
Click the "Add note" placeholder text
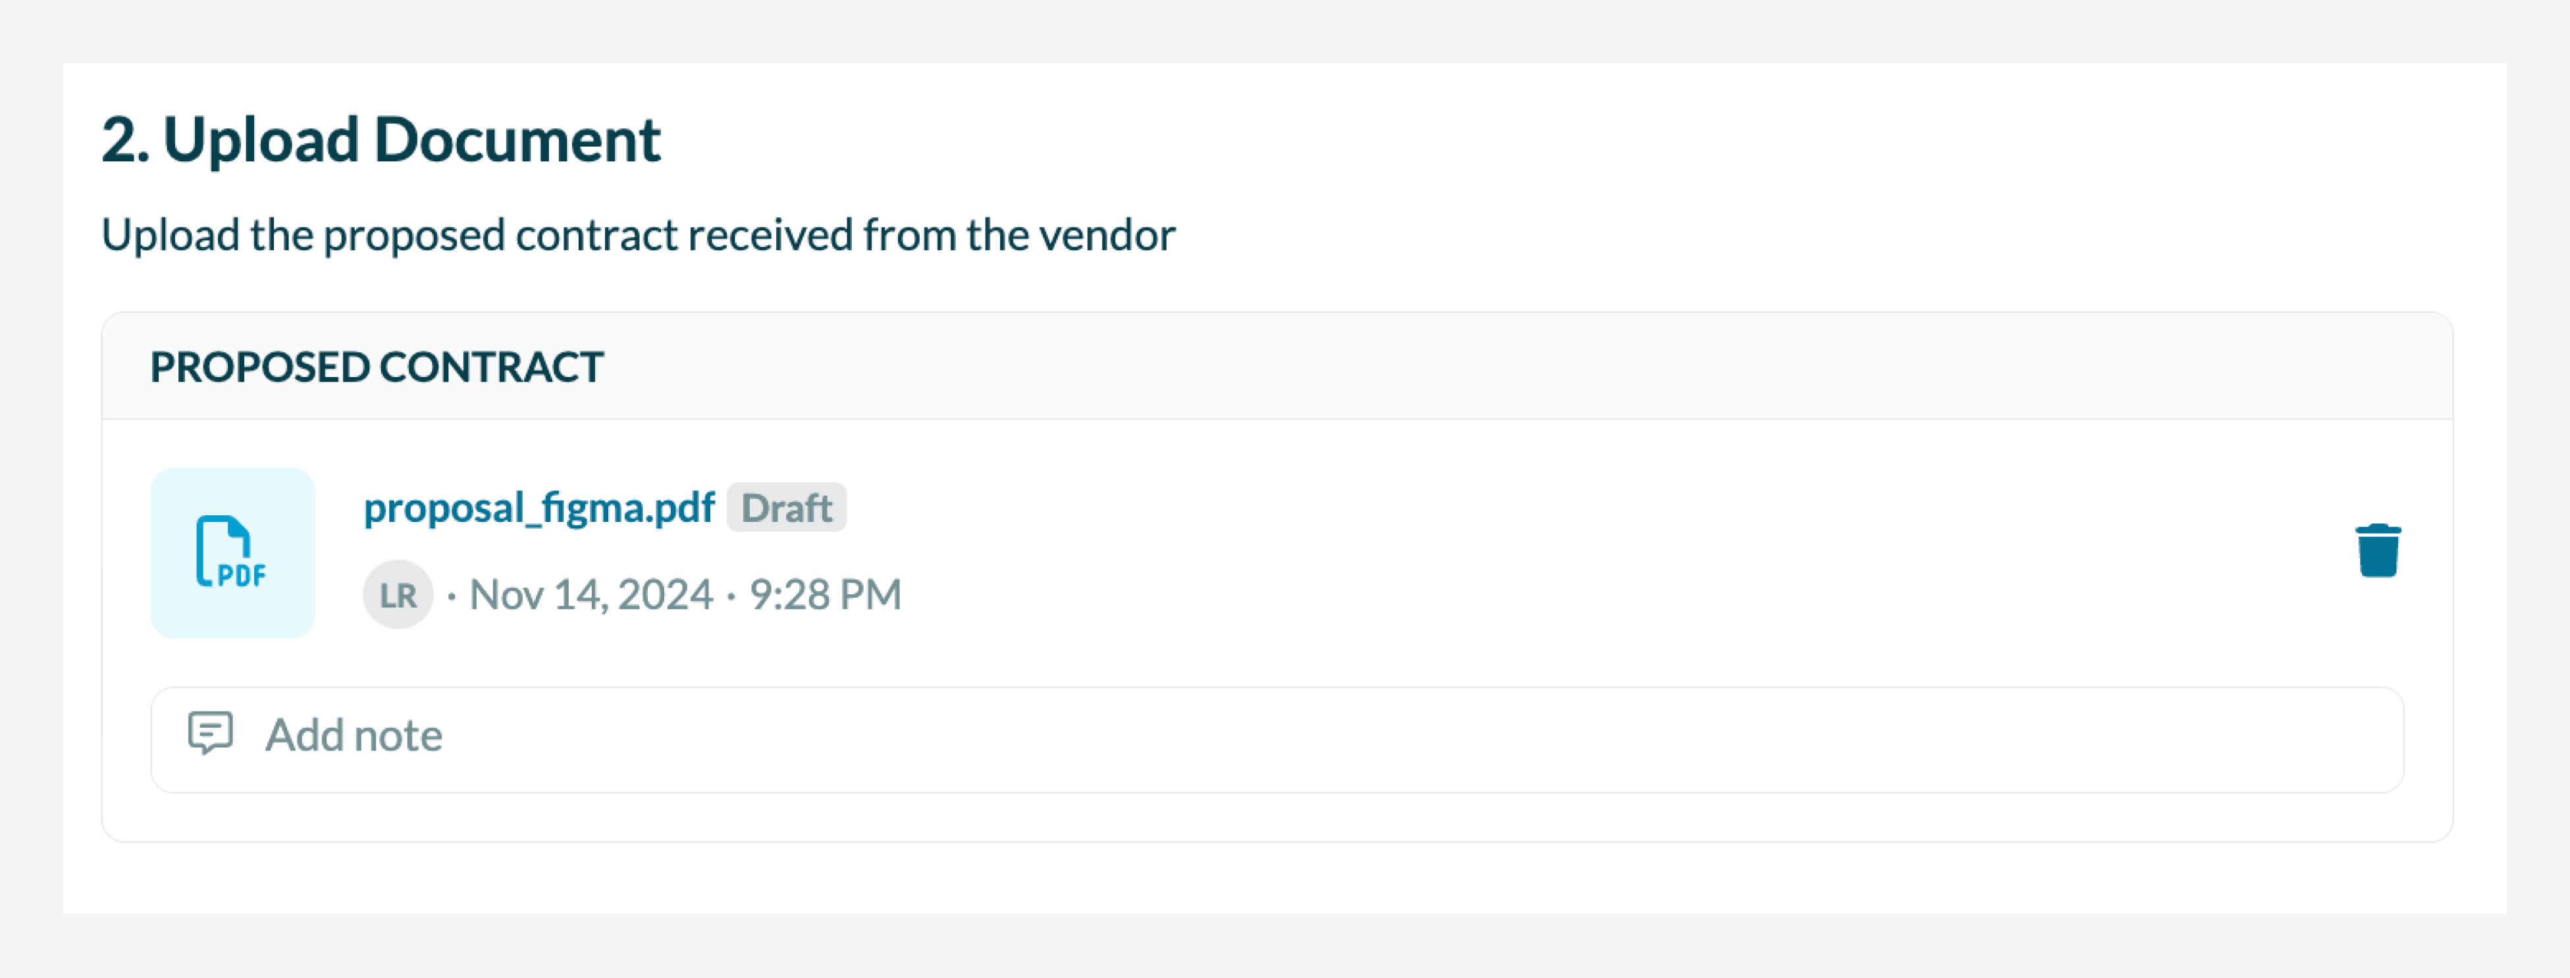pos(353,736)
